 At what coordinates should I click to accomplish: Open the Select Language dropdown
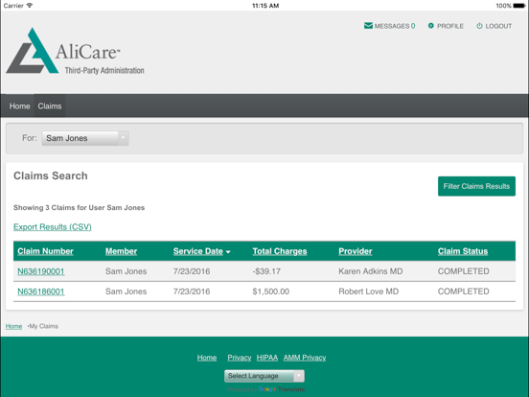click(x=264, y=376)
